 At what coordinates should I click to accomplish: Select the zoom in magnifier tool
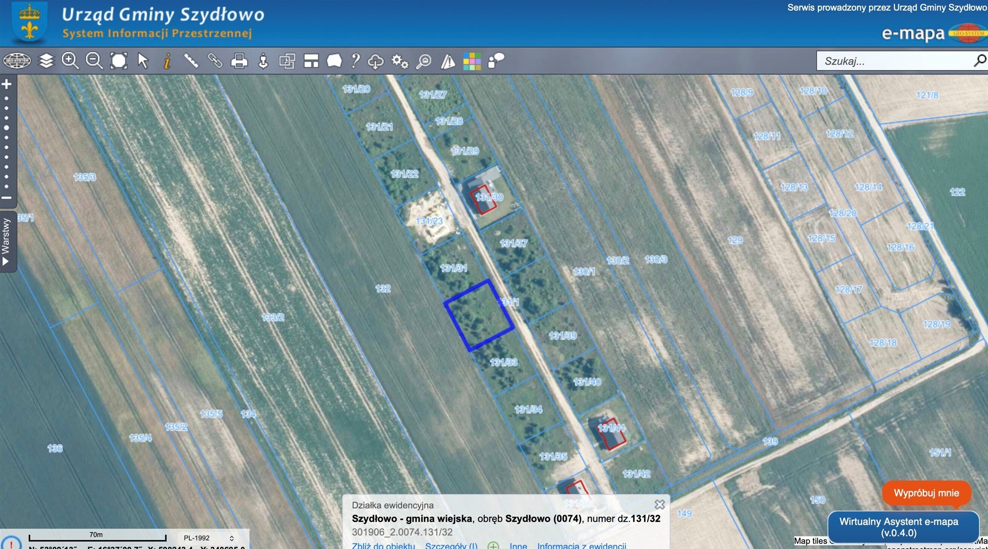[70, 61]
